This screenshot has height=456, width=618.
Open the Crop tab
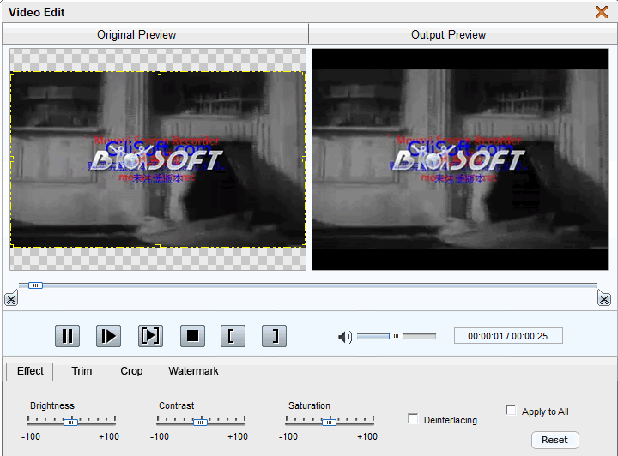click(131, 371)
